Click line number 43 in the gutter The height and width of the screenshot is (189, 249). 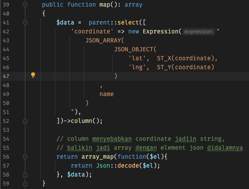pos(6,40)
